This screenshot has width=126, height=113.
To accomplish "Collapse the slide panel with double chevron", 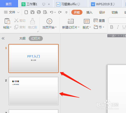I will tap(3, 38).
